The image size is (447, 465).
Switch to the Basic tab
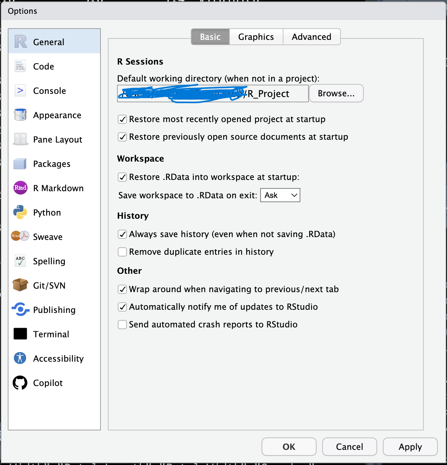pyautogui.click(x=210, y=37)
